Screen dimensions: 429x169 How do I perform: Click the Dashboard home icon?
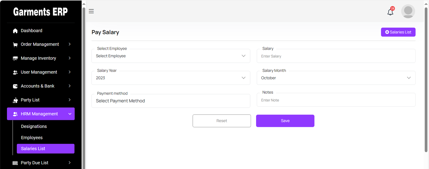(15, 31)
